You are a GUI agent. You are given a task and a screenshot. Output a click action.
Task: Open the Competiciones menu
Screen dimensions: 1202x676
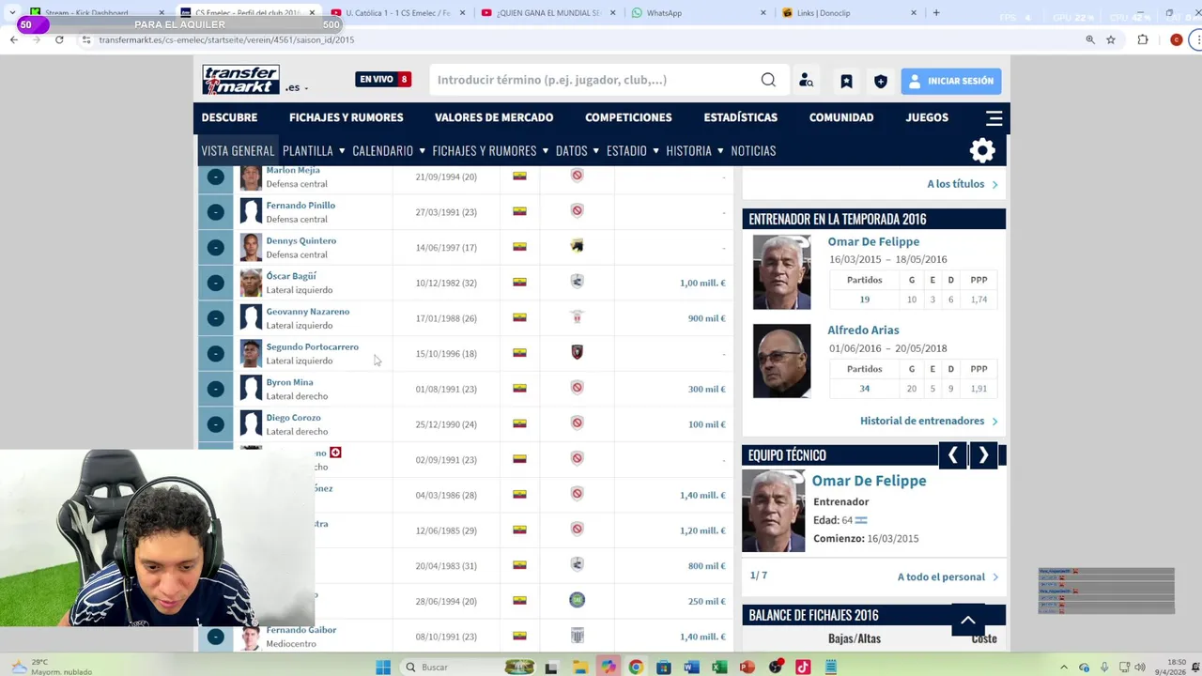pyautogui.click(x=628, y=117)
